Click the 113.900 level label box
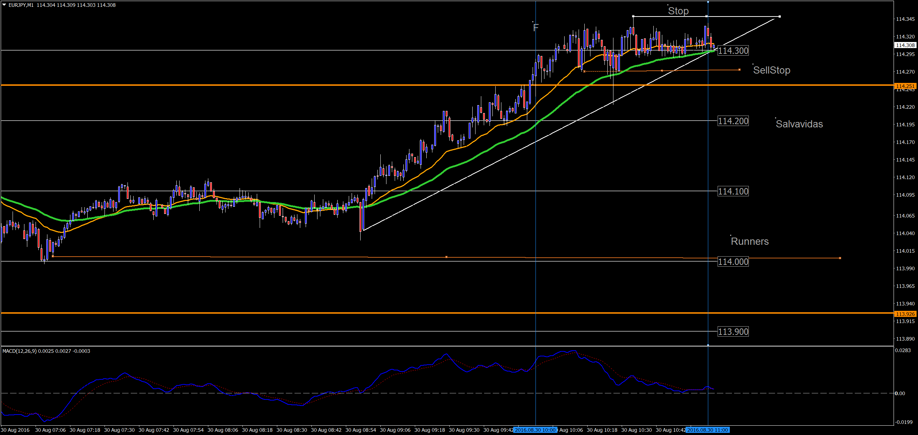This screenshot has width=918, height=435. (733, 332)
